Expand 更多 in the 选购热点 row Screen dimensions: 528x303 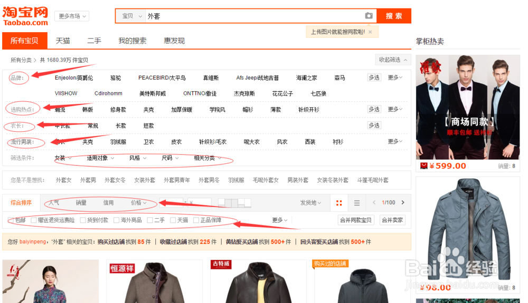click(395, 109)
